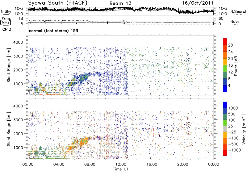Click the 'Freq. [MHz]' axis label
The image size is (247, 171).
point(6,21)
